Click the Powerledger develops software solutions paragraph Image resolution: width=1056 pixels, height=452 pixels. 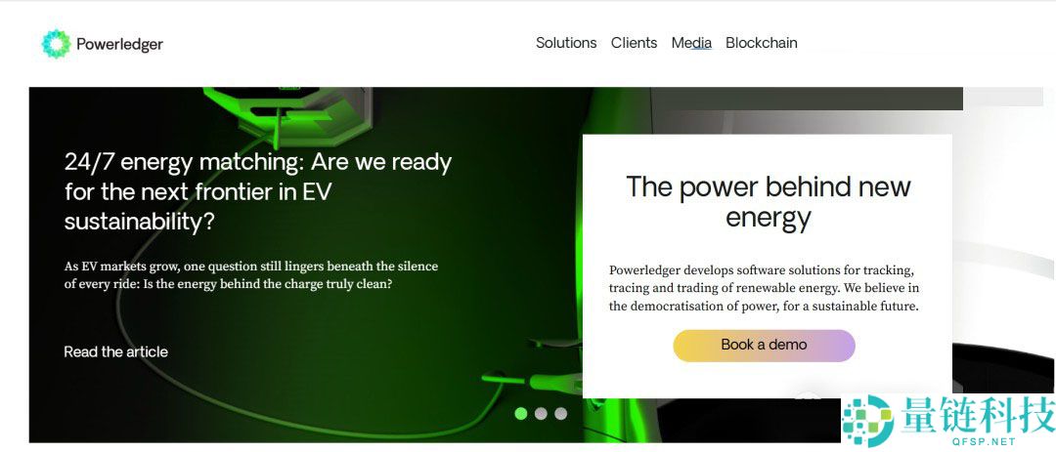(x=765, y=289)
